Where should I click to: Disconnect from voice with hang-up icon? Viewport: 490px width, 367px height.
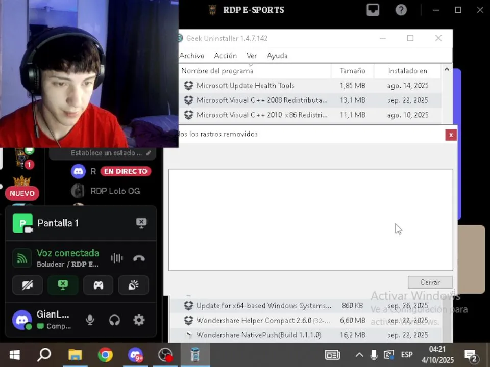click(x=139, y=258)
